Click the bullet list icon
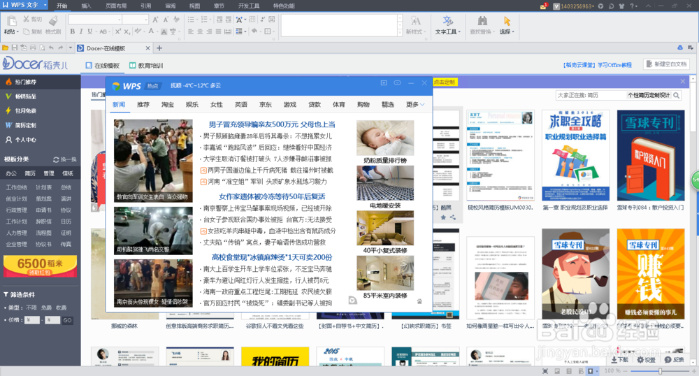The width and height of the screenshot is (699, 376). coord(192,20)
